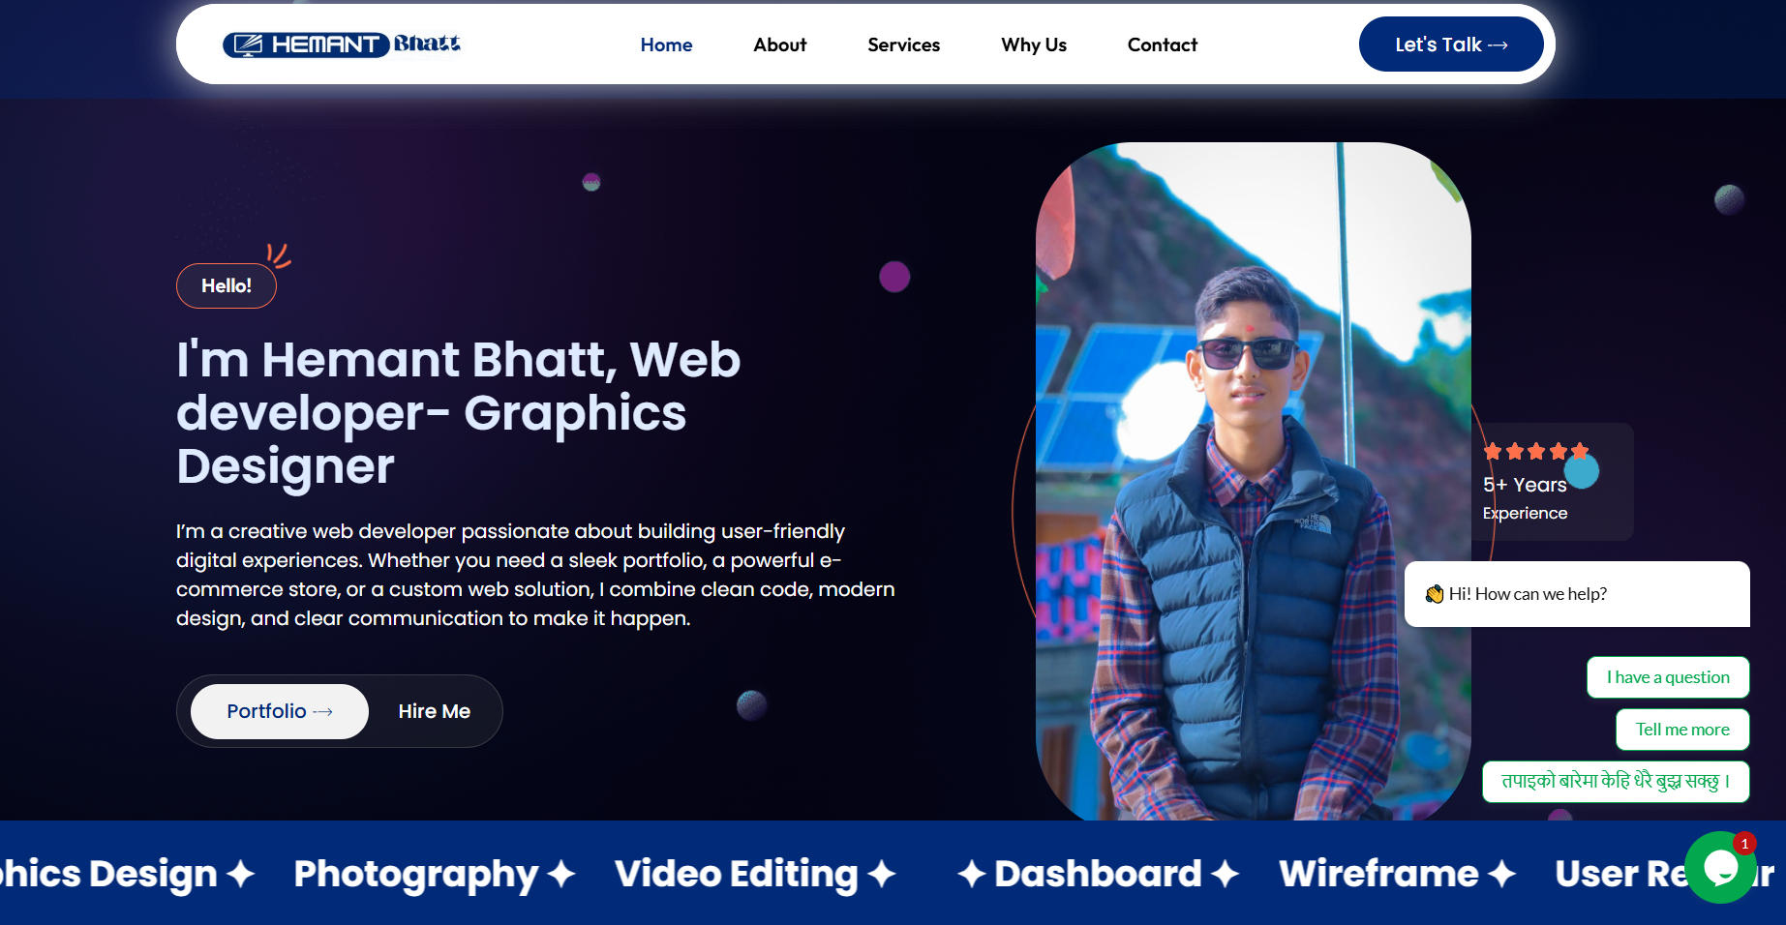Click the waving hand emoji in chat
Screen dimensions: 1786x925
[x=1434, y=594]
